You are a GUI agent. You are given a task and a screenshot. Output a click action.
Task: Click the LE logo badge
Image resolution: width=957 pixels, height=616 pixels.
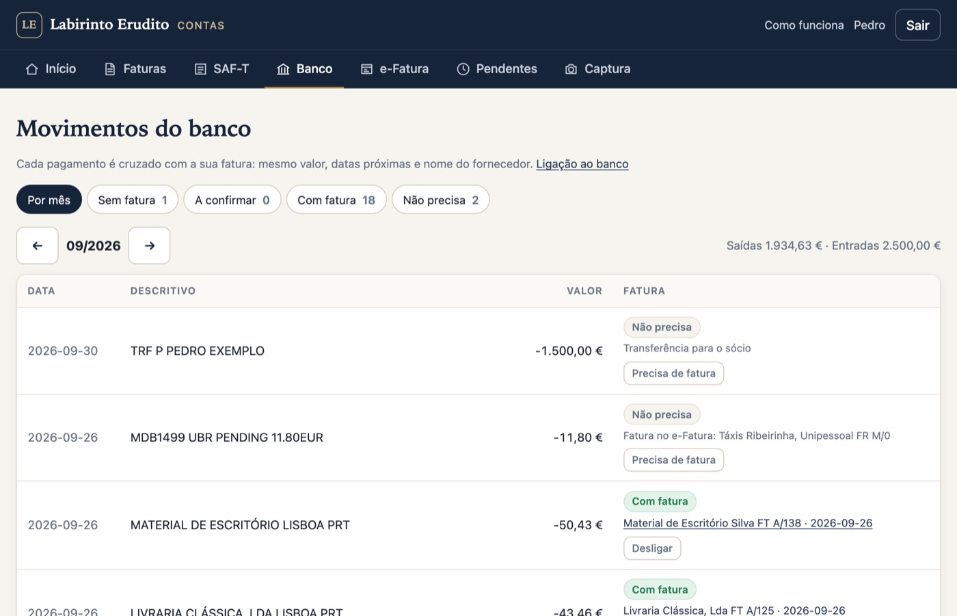29,25
